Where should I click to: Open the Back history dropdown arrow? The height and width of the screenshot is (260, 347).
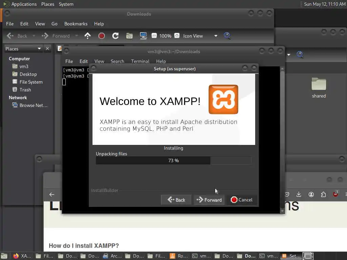[34, 36]
